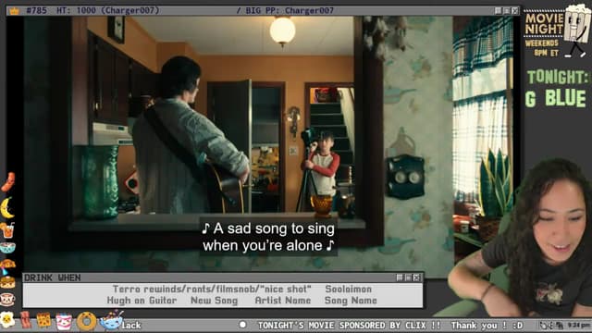592x333 pixels.
Task: Click the Artist Name rule
Action: pyautogui.click(x=283, y=301)
